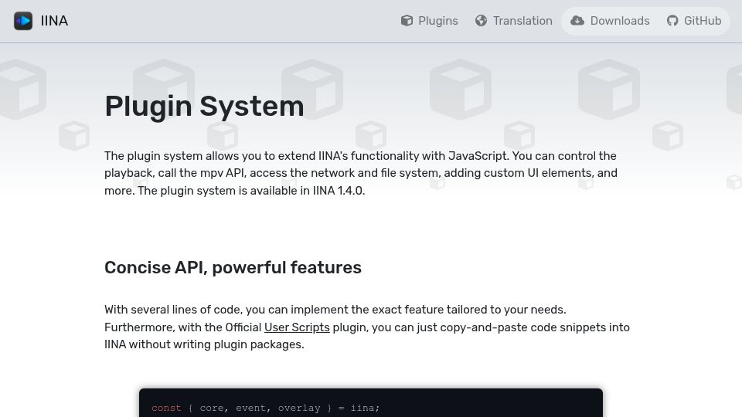Go to the Downloads page
This screenshot has width=742, height=417.
(610, 21)
